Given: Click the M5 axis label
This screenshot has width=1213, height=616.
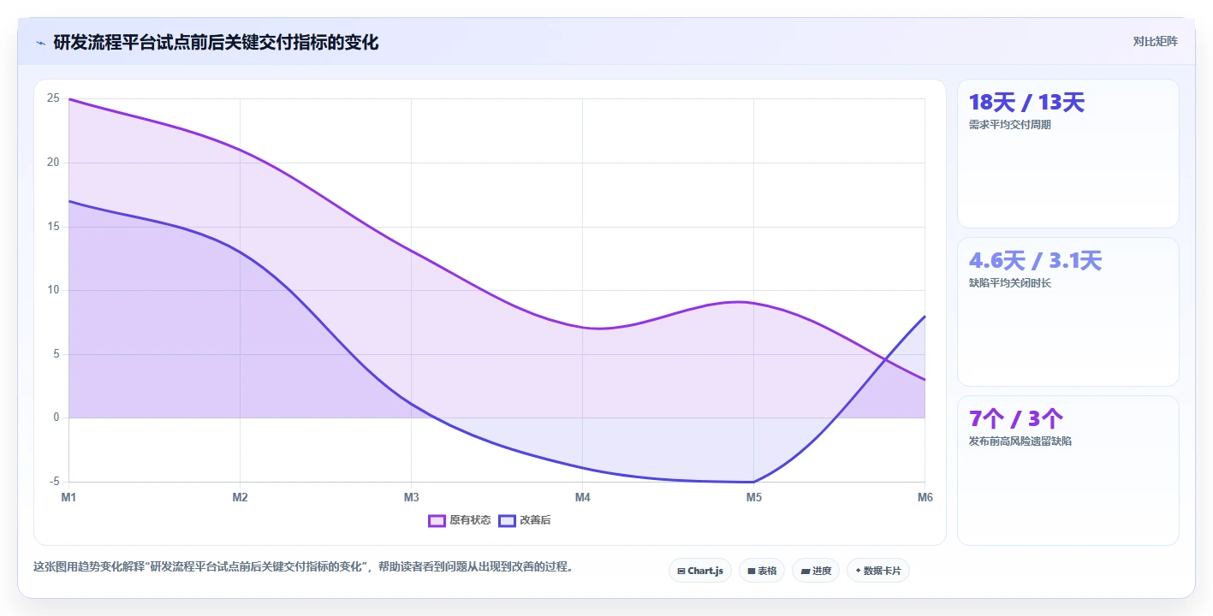Looking at the screenshot, I should [753, 497].
